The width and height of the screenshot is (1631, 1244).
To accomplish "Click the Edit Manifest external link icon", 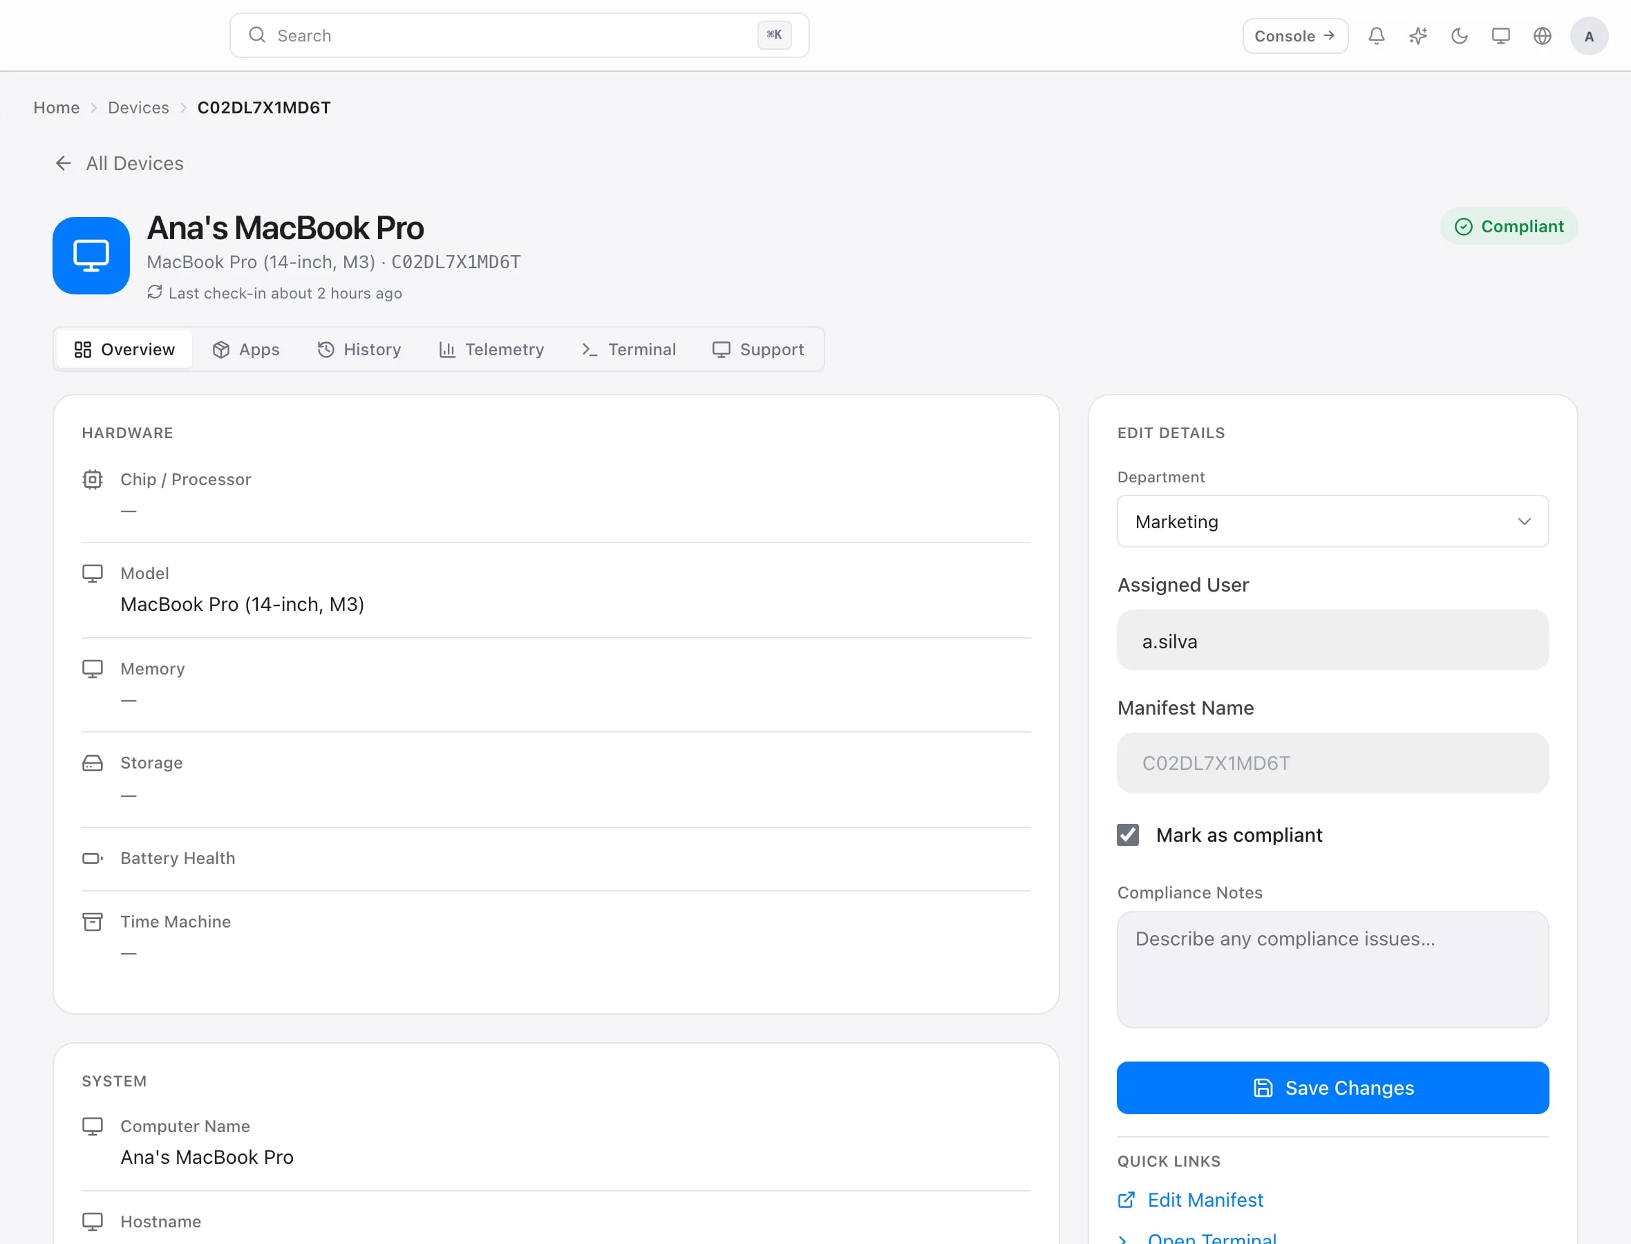I will tap(1126, 1200).
